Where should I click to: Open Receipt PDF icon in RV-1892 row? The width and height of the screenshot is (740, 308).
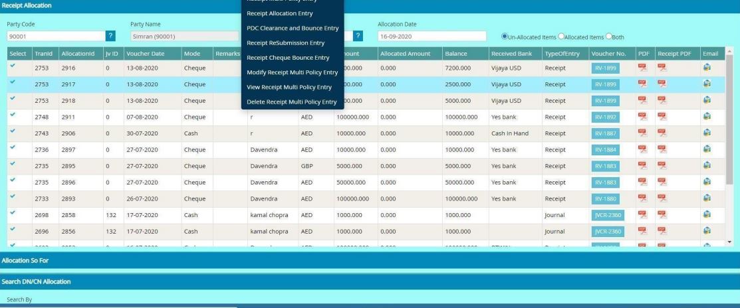coord(662,116)
